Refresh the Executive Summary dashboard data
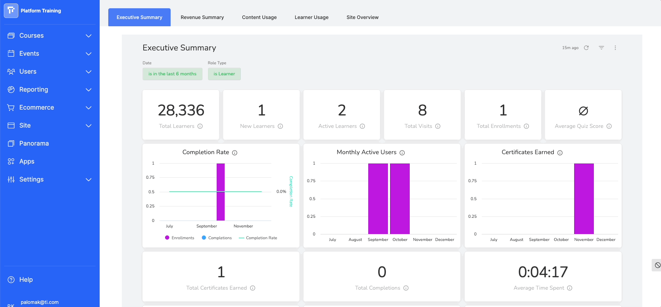This screenshot has height=307, width=661. coord(586,48)
